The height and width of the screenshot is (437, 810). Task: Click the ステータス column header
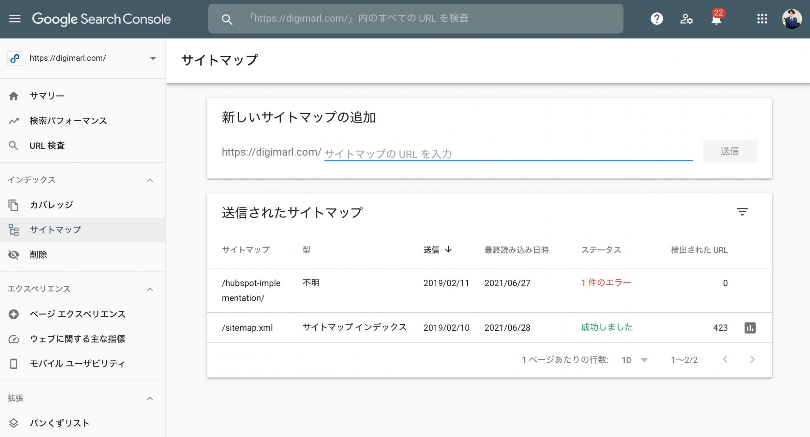(x=601, y=250)
